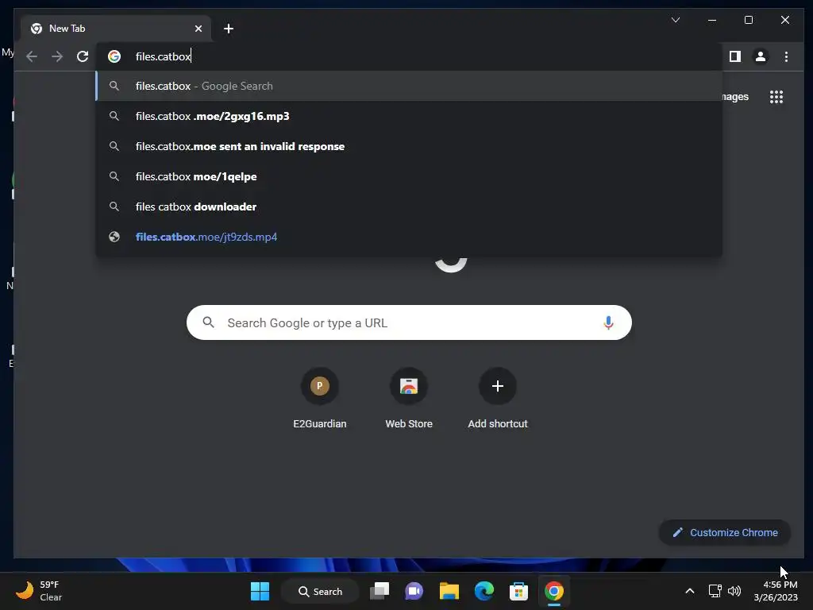Start voice search with the microphone icon
This screenshot has height=610, width=813.
tap(608, 322)
